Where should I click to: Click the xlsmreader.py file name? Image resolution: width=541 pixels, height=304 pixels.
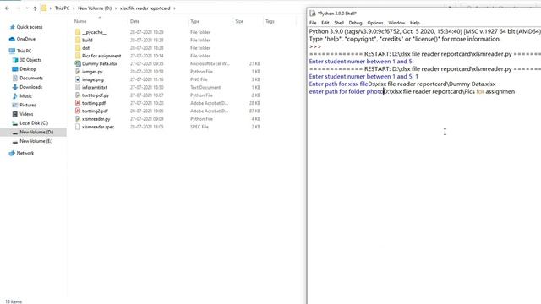[96, 119]
